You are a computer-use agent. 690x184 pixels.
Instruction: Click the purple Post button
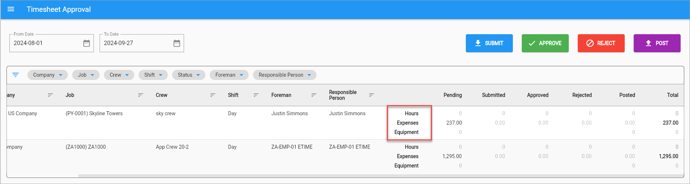[x=657, y=43]
